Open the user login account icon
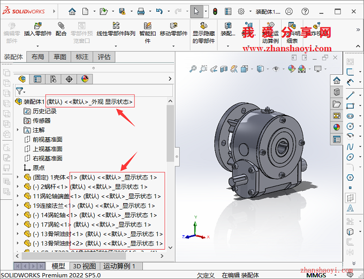This screenshot has height=279, width=364. [x=289, y=11]
